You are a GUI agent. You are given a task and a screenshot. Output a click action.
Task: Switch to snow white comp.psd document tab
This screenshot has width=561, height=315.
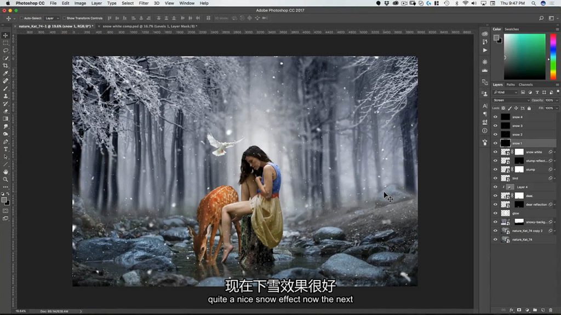tap(150, 26)
